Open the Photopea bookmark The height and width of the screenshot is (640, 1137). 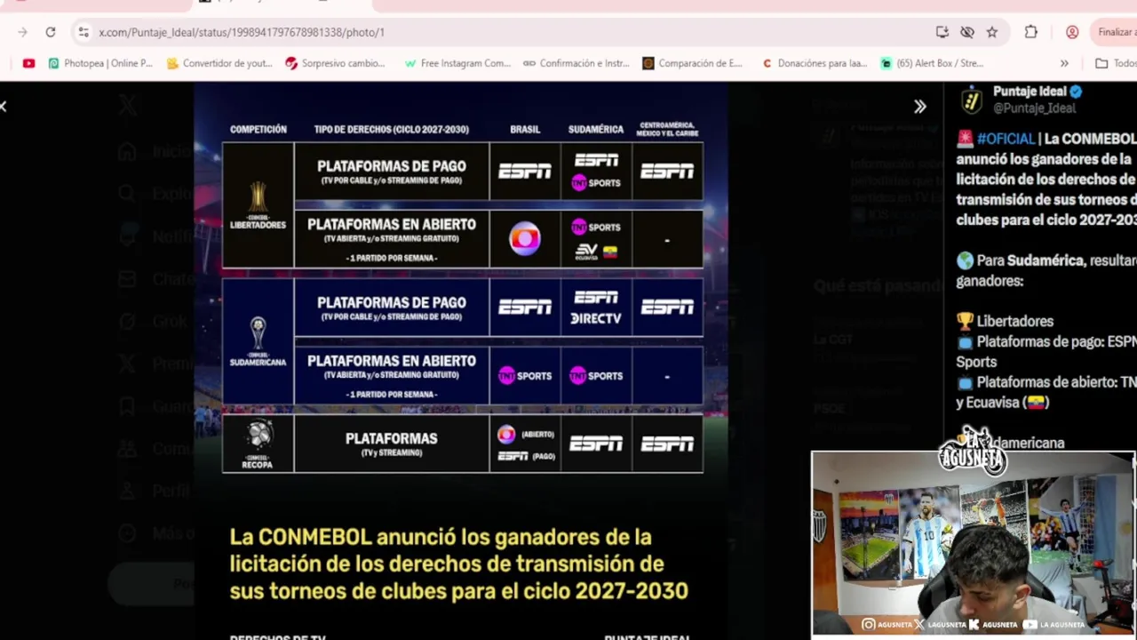[100, 63]
